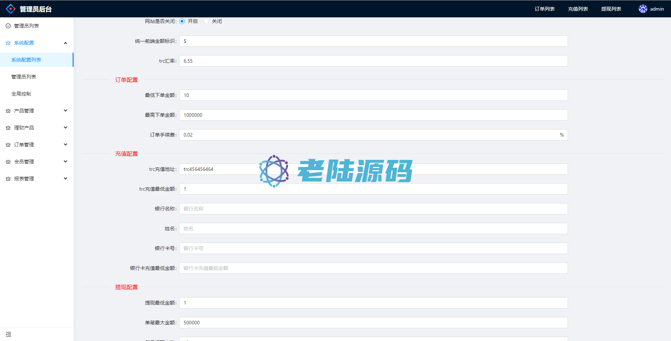Image resolution: width=671 pixels, height=341 pixels.
Task: Click the 银行名称 input box
Action: 373,209
